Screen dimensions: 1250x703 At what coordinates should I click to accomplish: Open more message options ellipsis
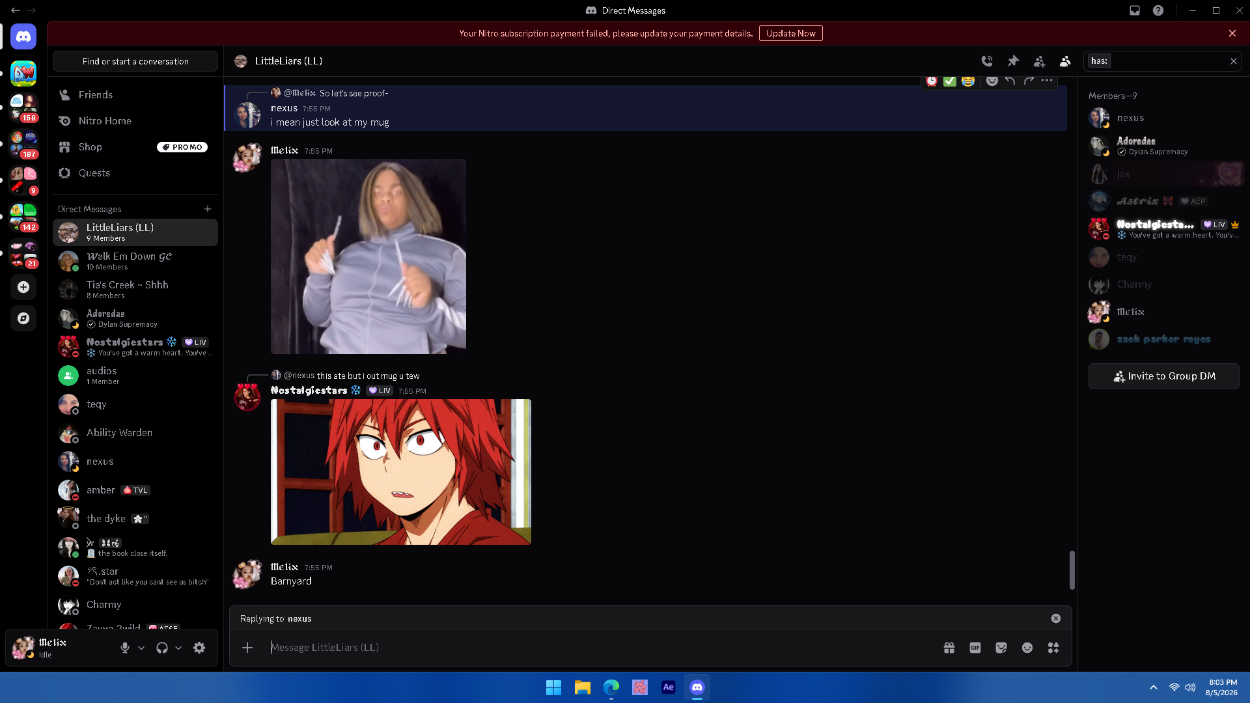tap(1047, 81)
